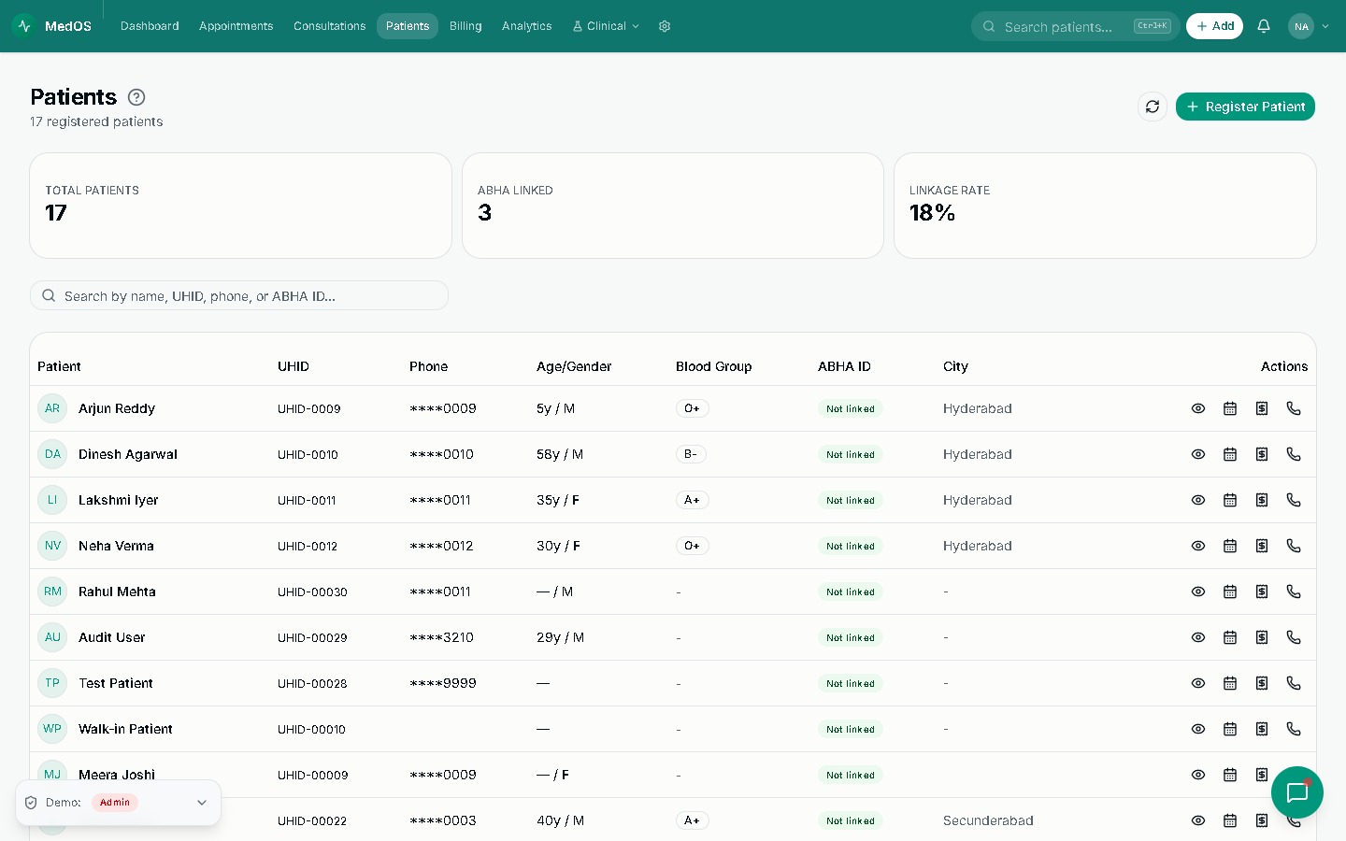The image size is (1346, 841).
Task: Open Rahul Mehta patient name
Action: pyautogui.click(x=117, y=592)
